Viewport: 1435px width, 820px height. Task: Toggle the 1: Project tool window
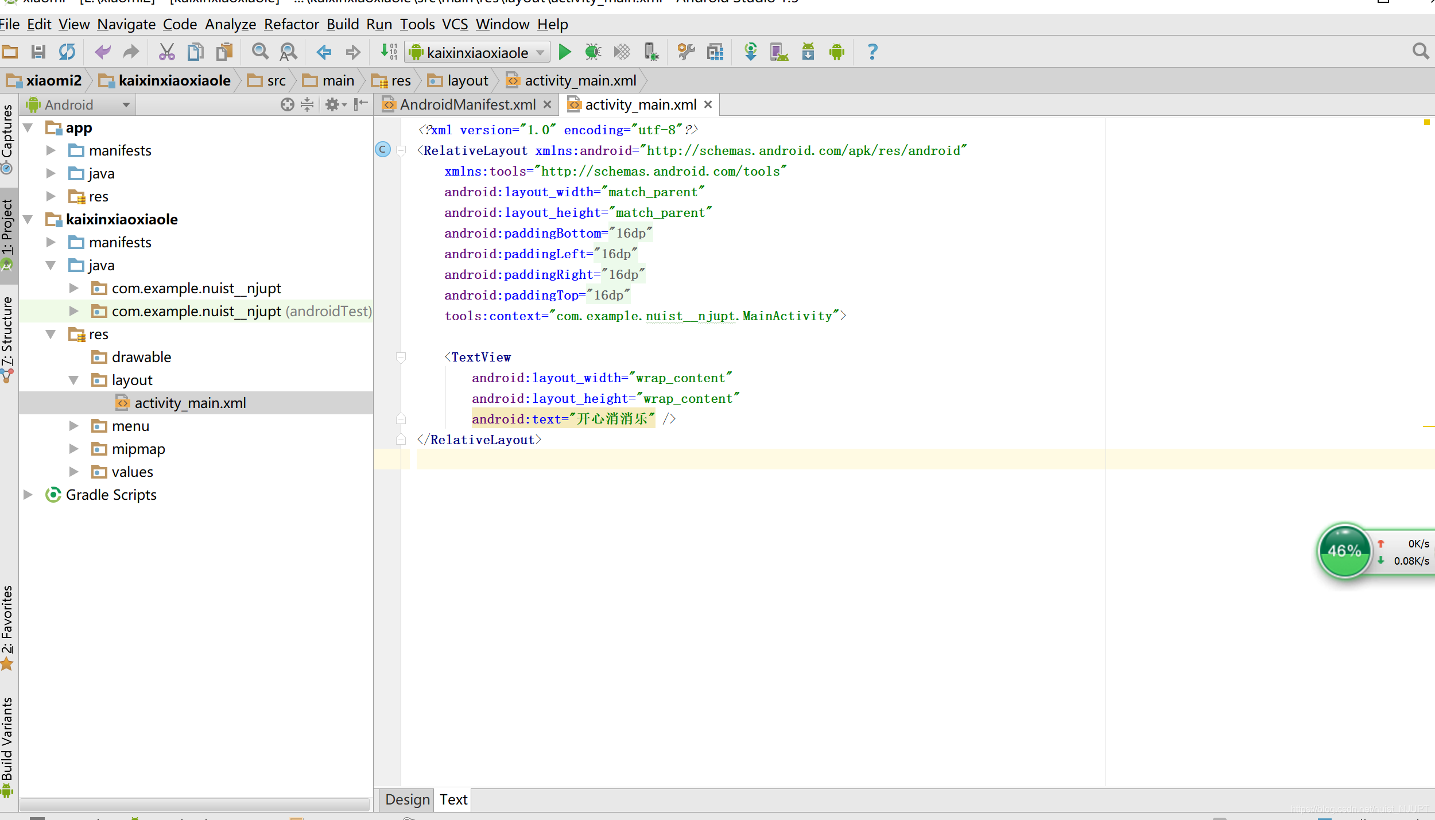coord(8,235)
